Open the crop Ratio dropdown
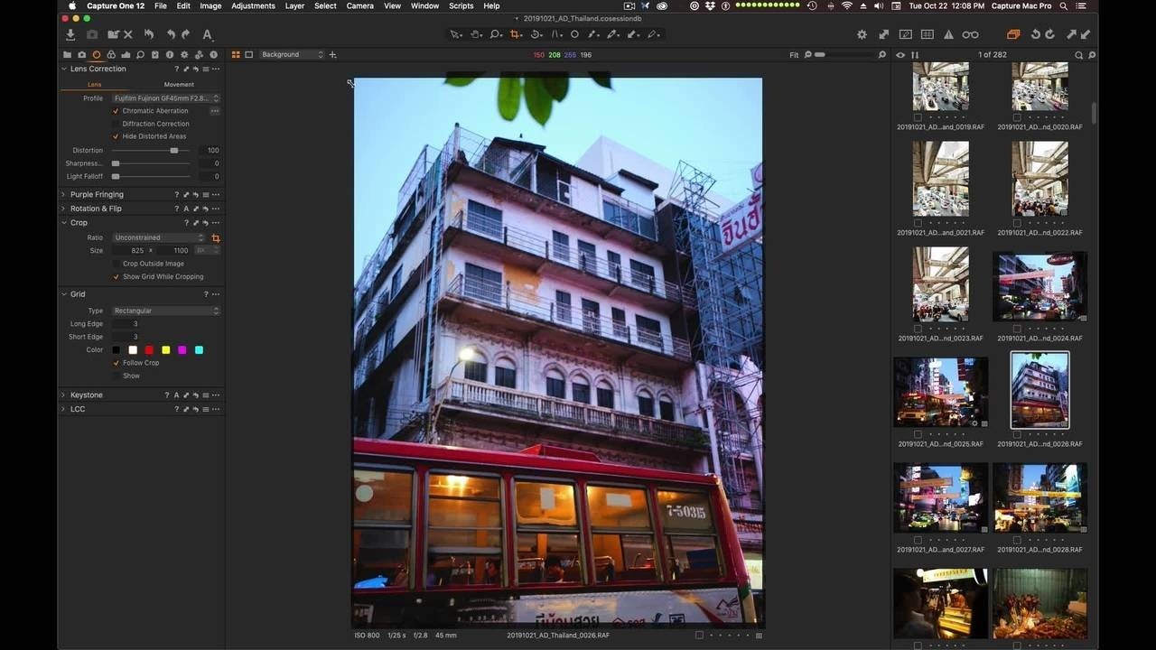Viewport: 1156px width, 650px height. pyautogui.click(x=159, y=237)
